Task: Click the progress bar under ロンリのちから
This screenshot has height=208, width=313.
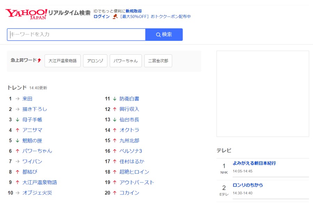Action: click(x=271, y=199)
